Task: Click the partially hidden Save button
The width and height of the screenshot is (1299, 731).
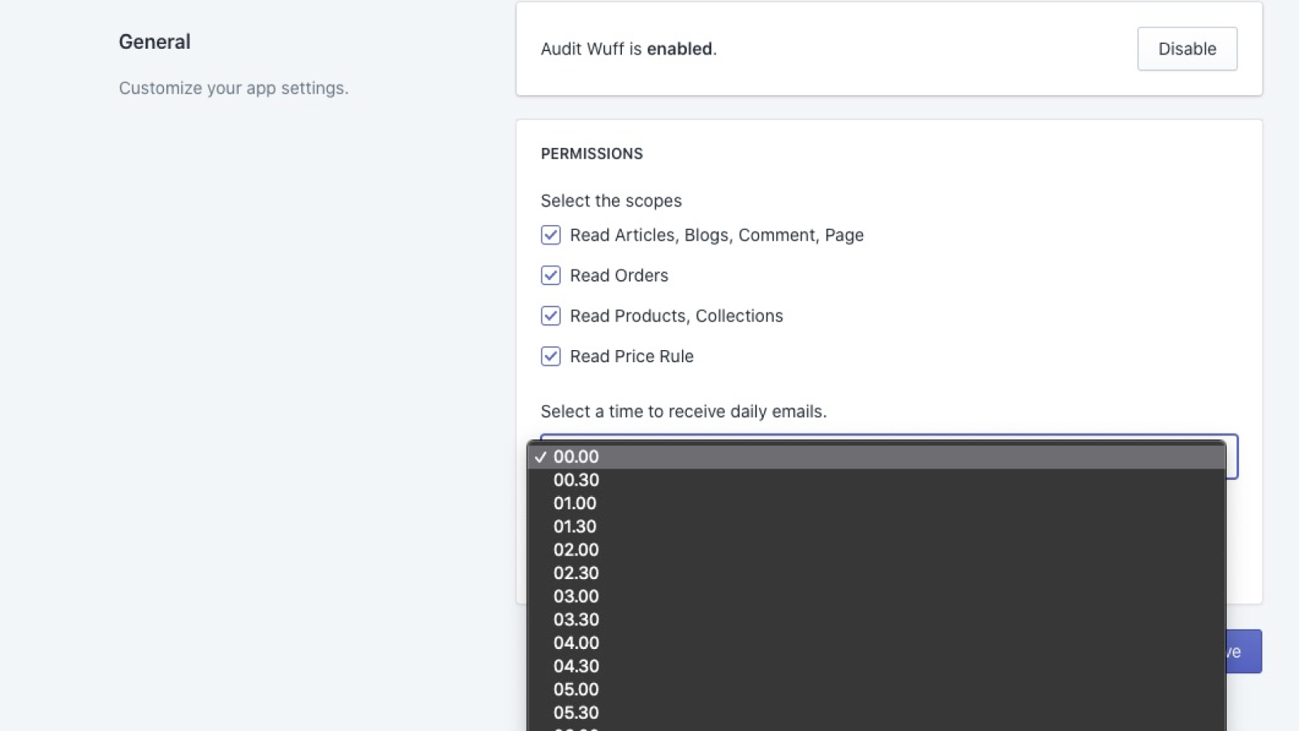Action: (1244, 651)
